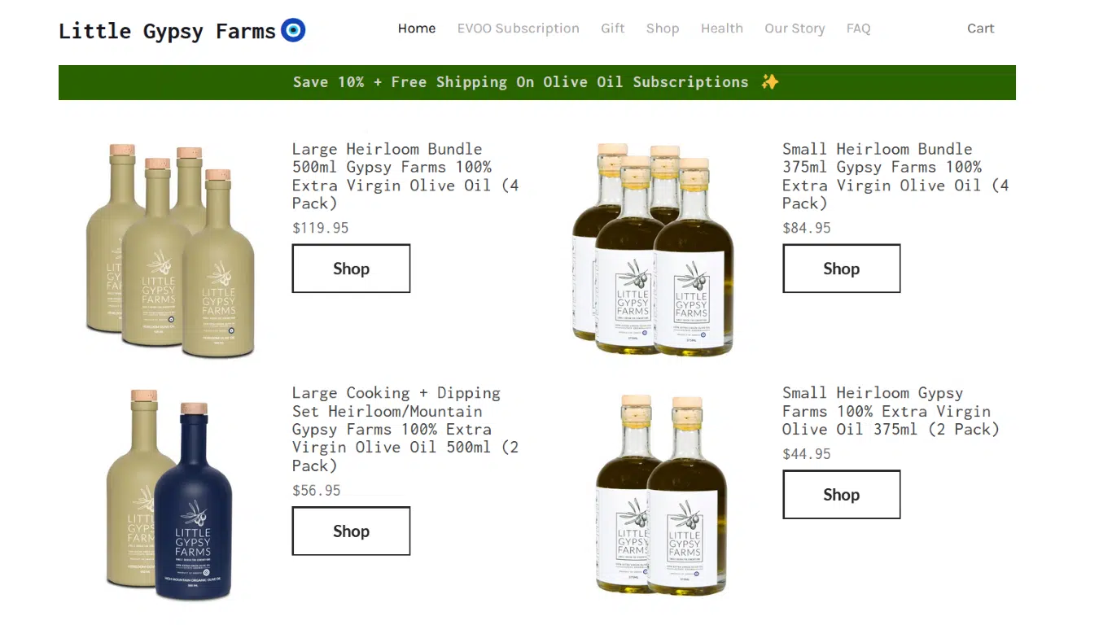Go to EVOO Subscription page
Screen dimensions: 1112x625
(x=519, y=28)
